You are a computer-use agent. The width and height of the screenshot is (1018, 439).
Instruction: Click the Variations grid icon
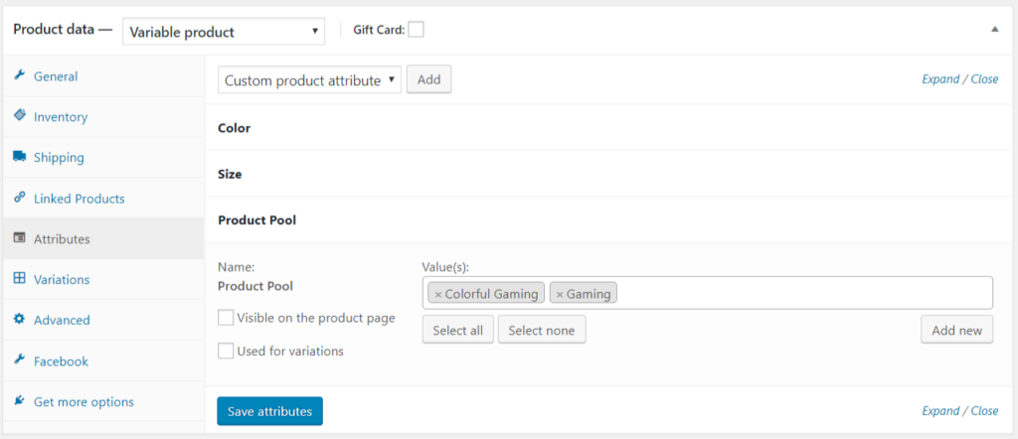pyautogui.click(x=20, y=279)
